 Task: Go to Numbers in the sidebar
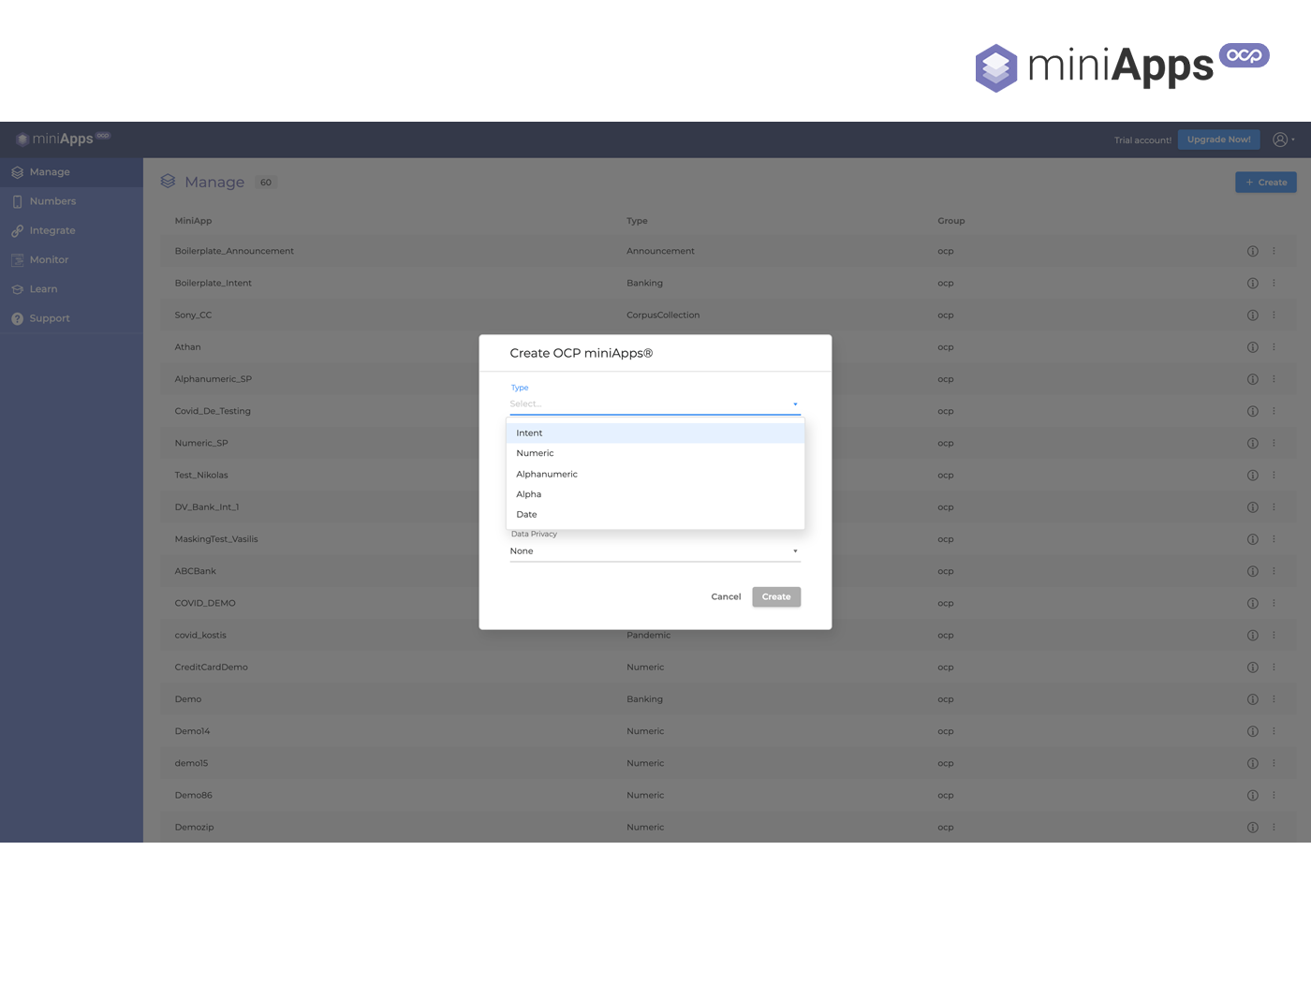pyautogui.click(x=71, y=201)
